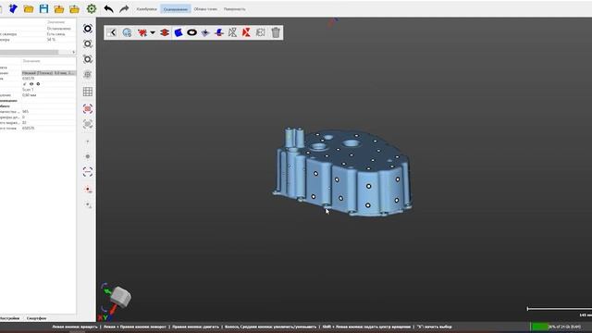
Task: Click the gray bracketed frame icon
Action: pos(261,32)
